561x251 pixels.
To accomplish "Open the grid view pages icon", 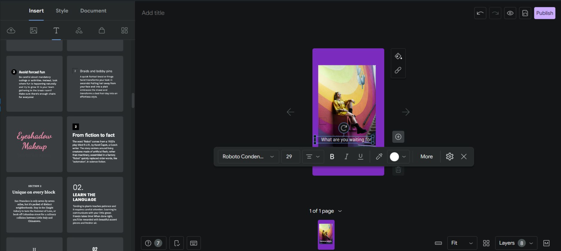I will [x=486, y=243].
